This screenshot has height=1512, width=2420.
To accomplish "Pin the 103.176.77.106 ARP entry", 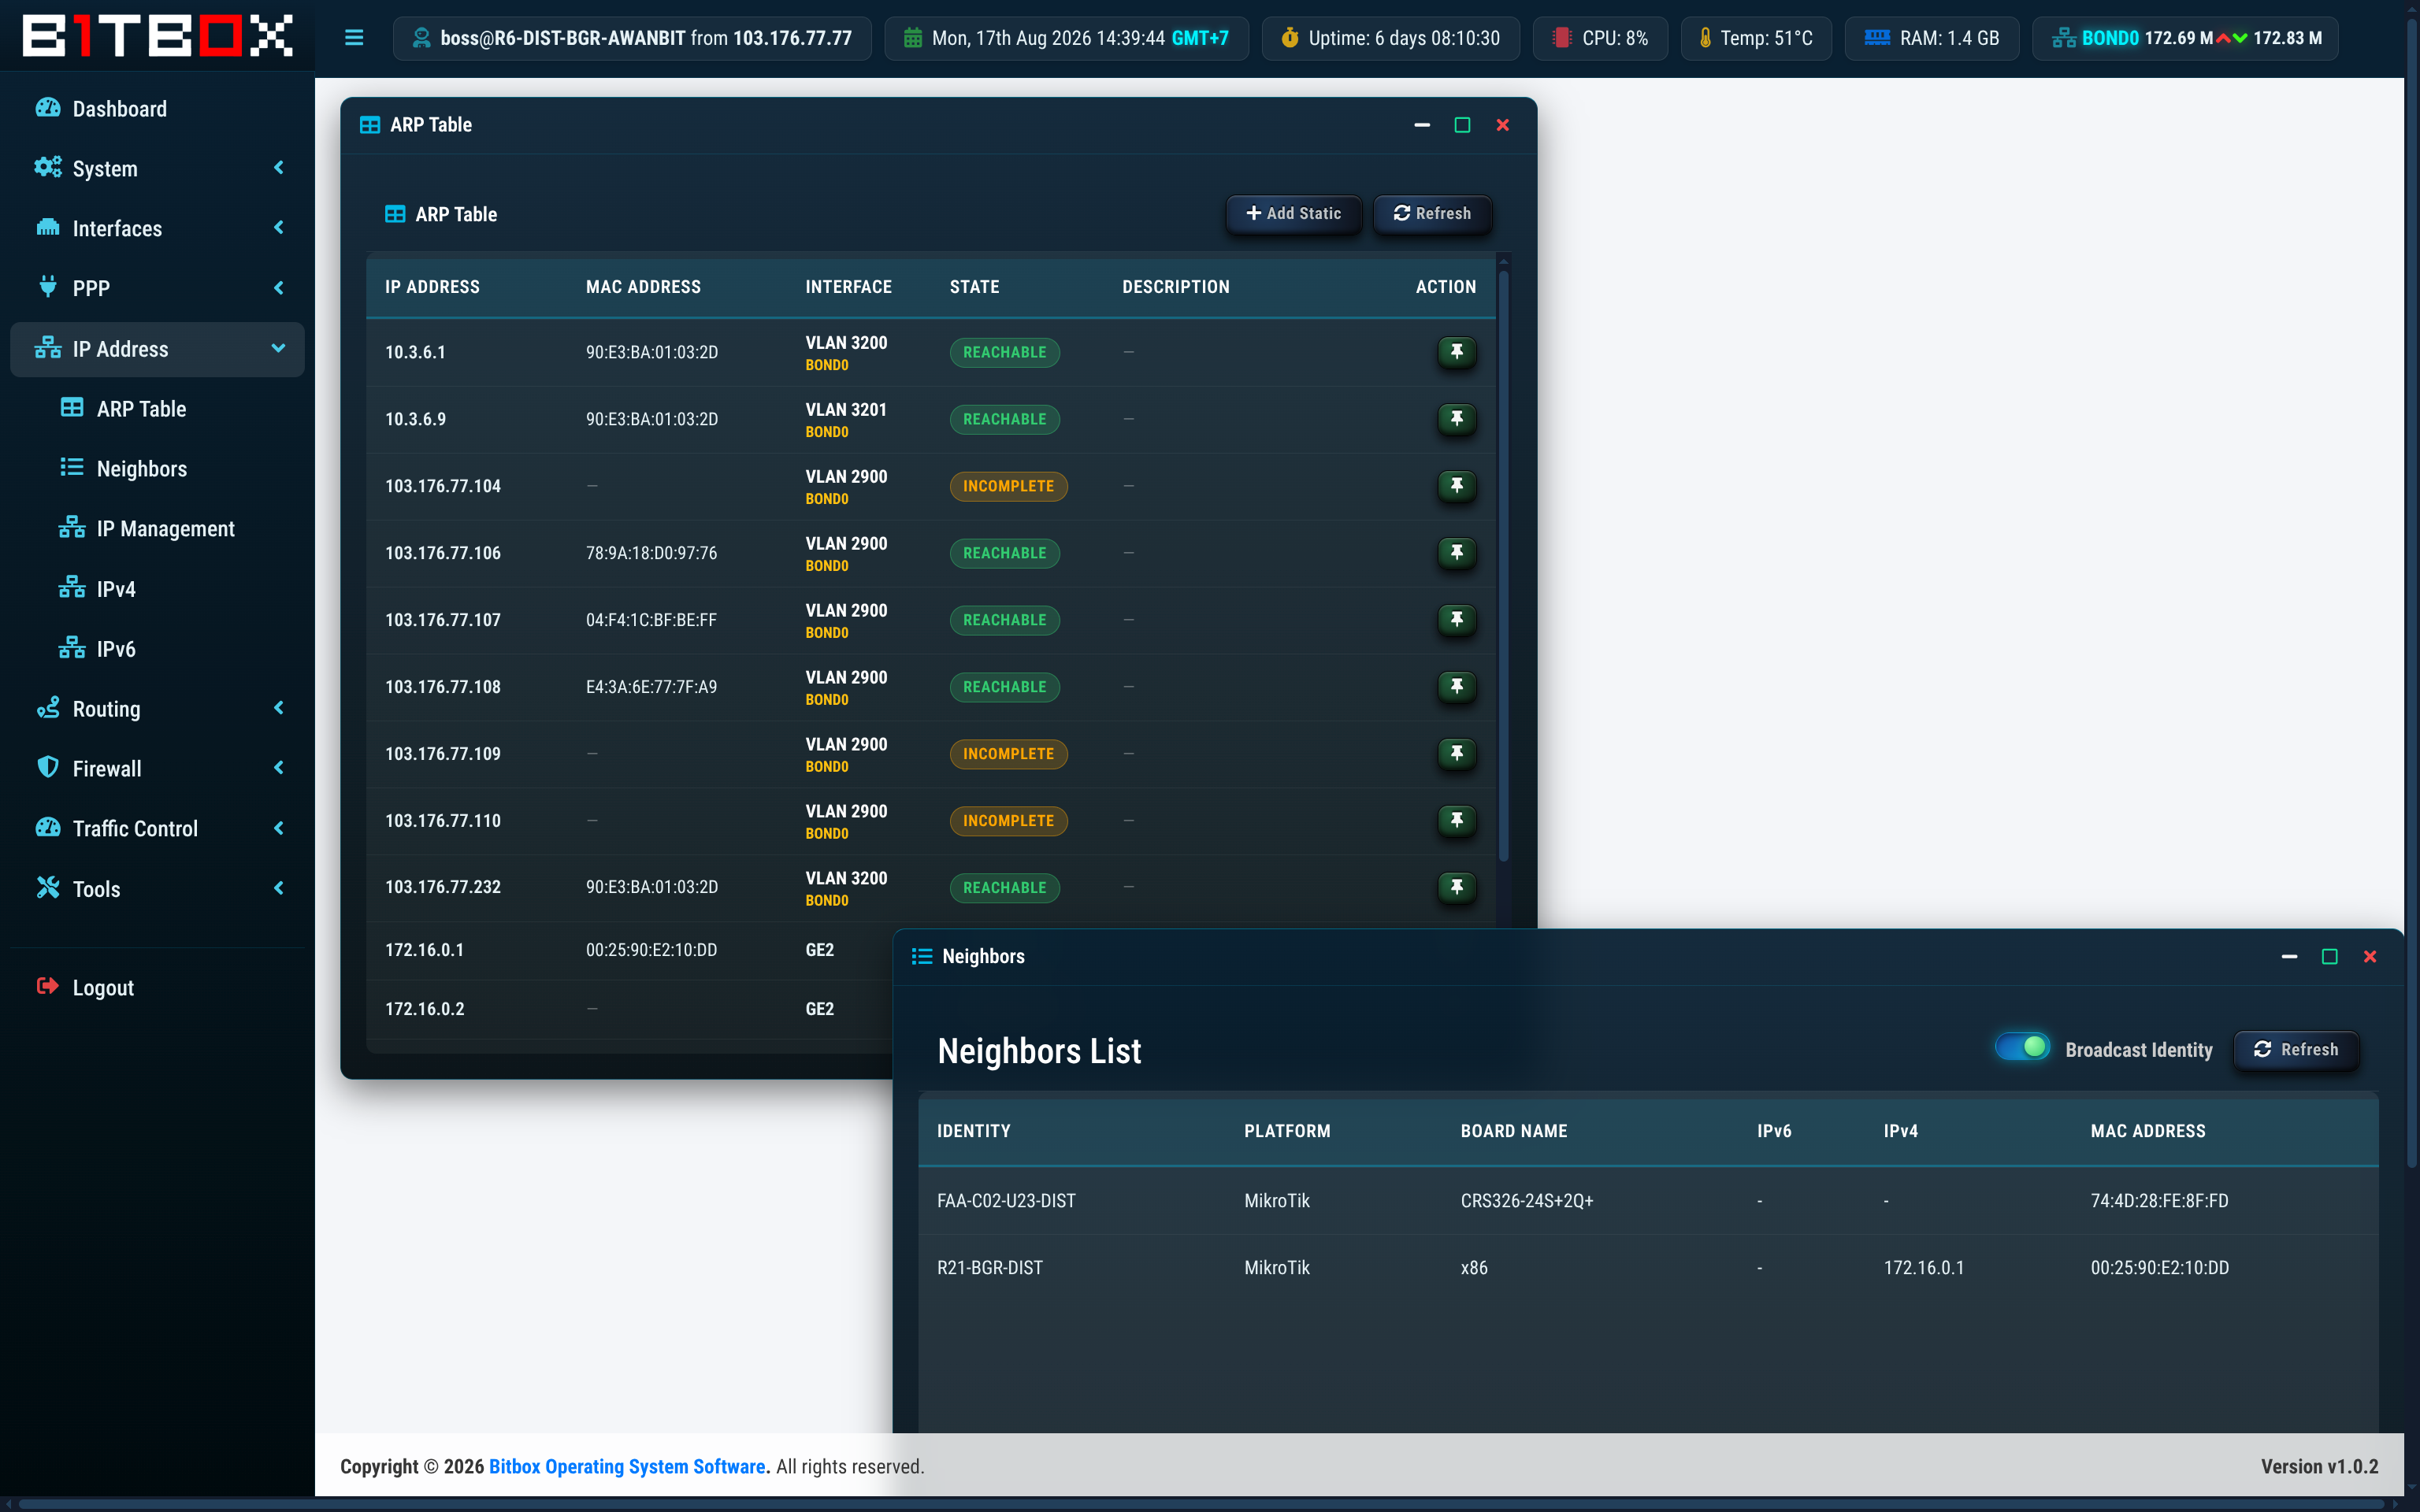I will [x=1456, y=553].
